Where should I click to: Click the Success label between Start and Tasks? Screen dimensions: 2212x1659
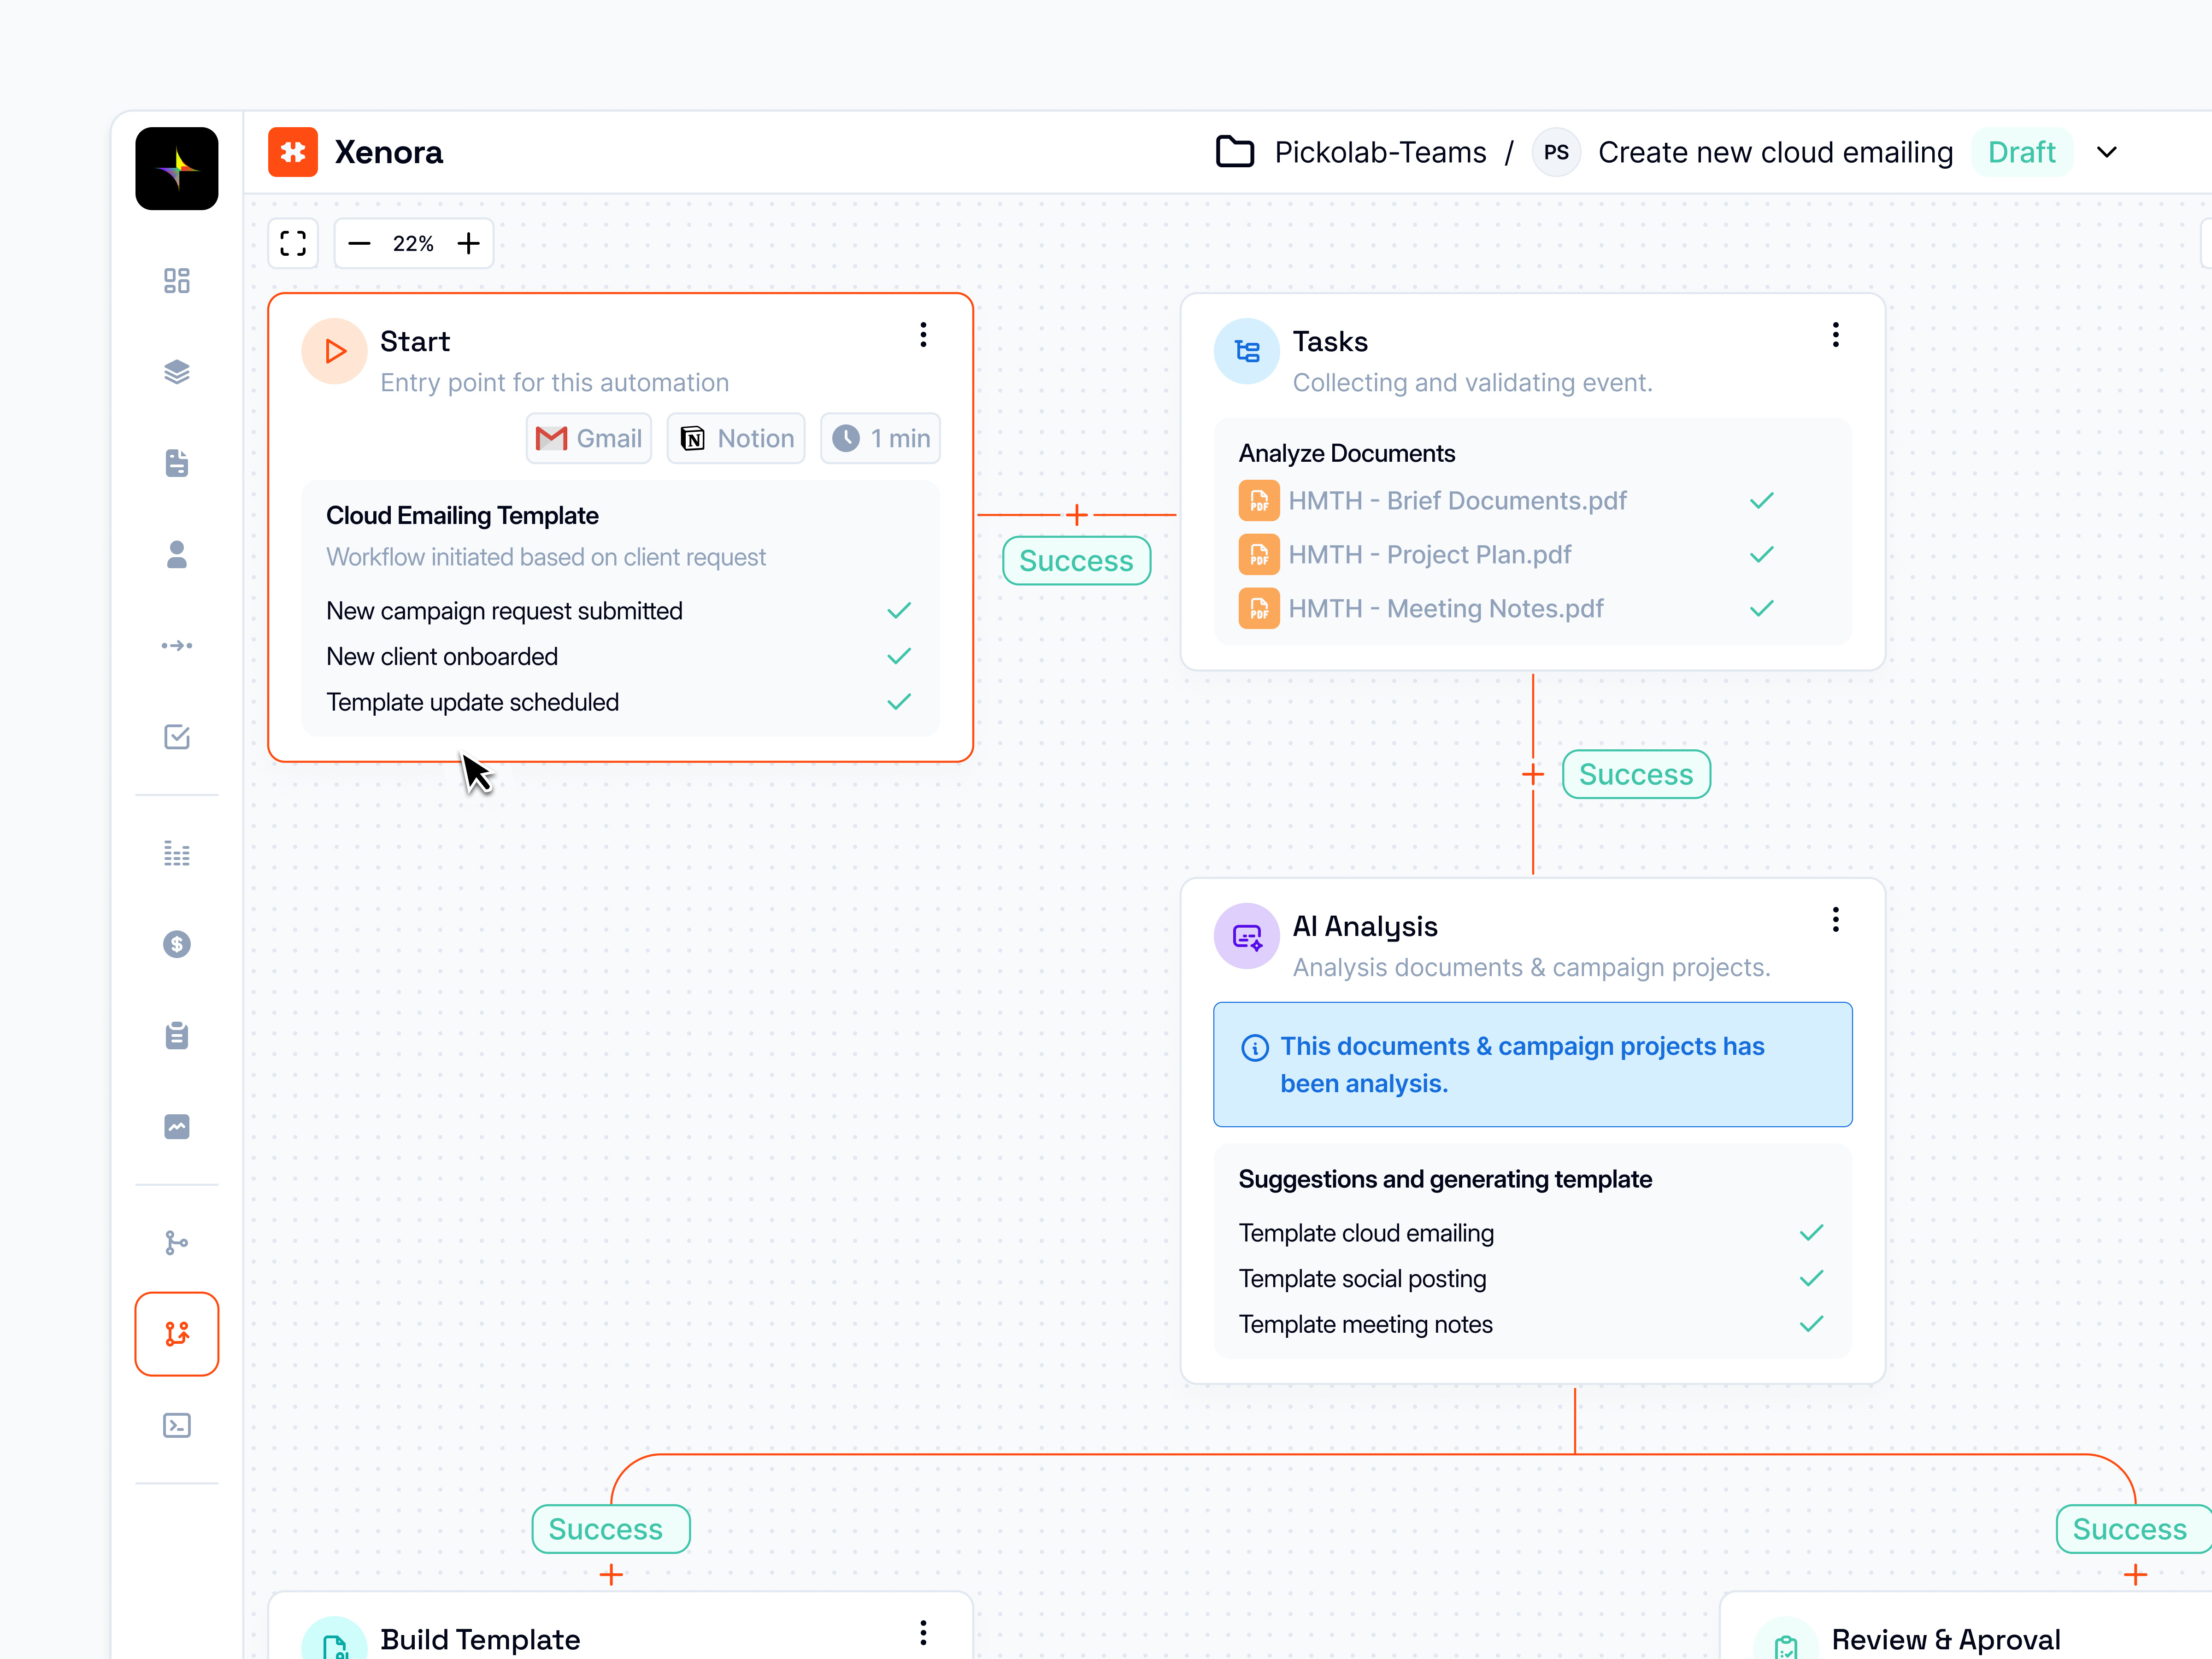coord(1076,560)
